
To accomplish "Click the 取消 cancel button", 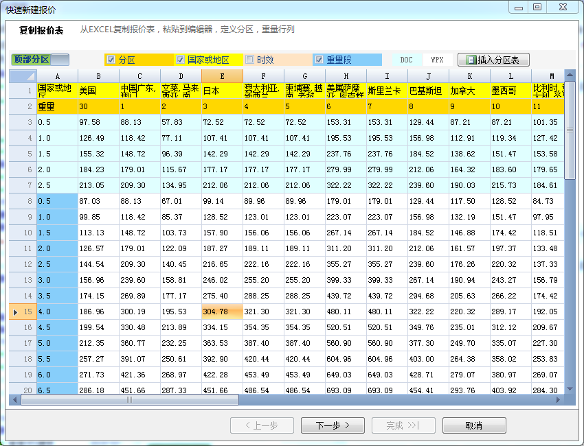I will click(x=474, y=425).
